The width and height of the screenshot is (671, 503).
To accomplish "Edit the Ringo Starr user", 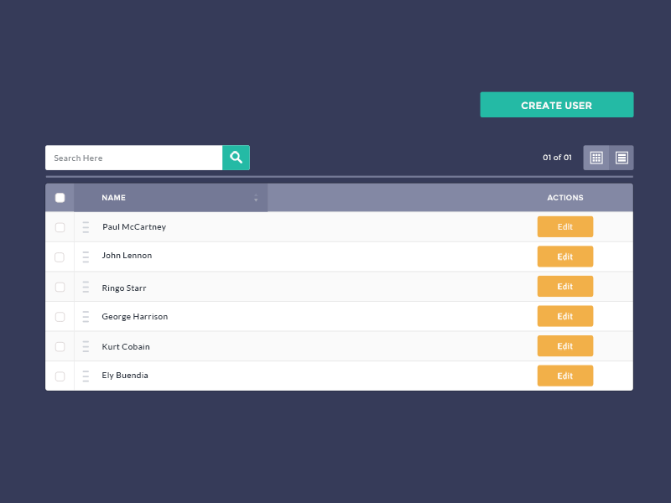I will point(565,286).
